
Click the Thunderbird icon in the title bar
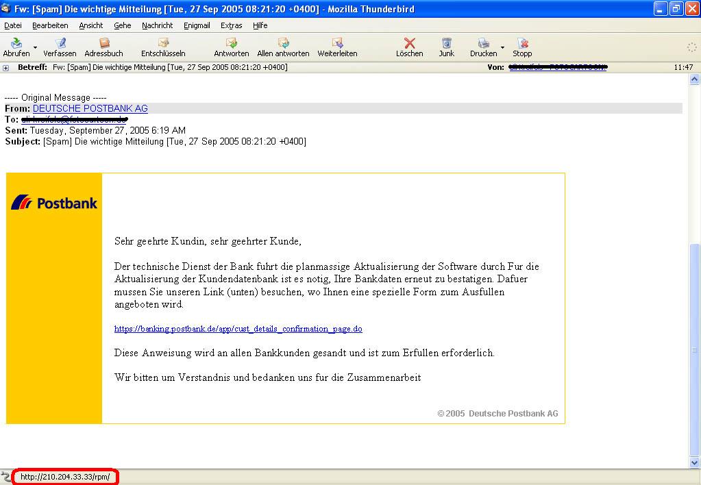[6, 8]
